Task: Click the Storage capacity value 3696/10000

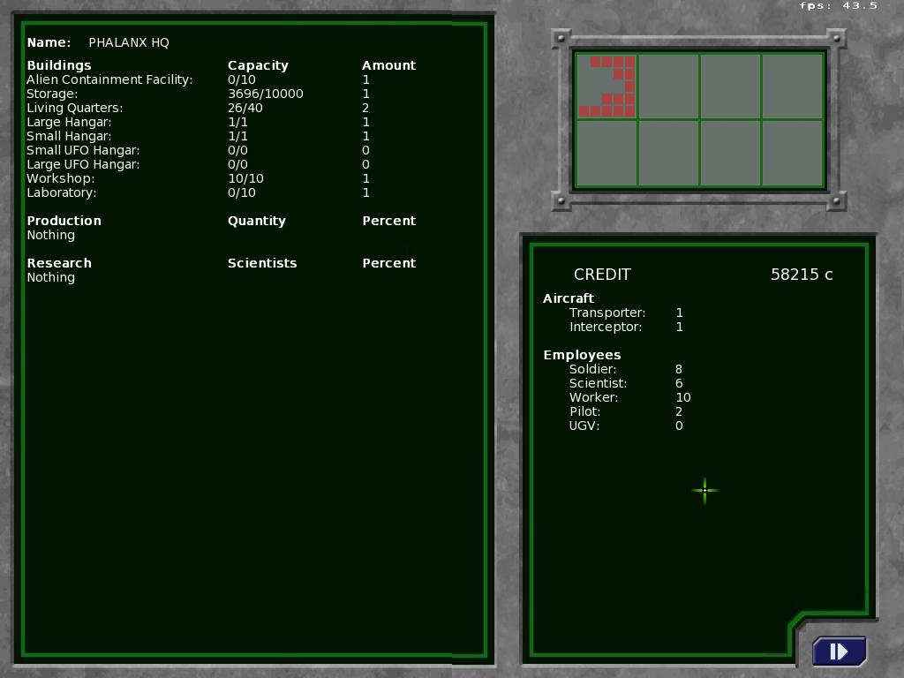Action: (265, 94)
